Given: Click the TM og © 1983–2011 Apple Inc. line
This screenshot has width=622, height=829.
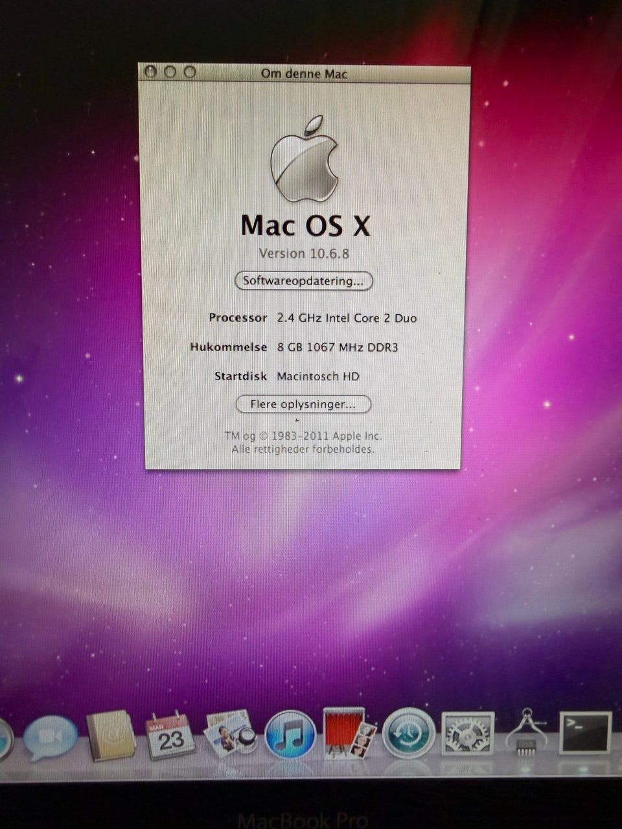Looking at the screenshot, I should (303, 436).
